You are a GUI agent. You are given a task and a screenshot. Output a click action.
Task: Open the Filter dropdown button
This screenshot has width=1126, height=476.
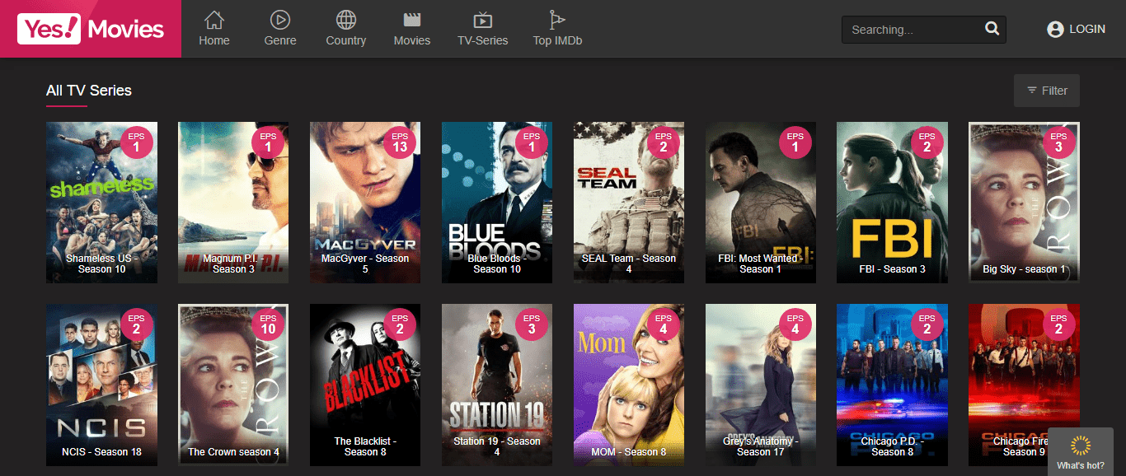coord(1047,91)
